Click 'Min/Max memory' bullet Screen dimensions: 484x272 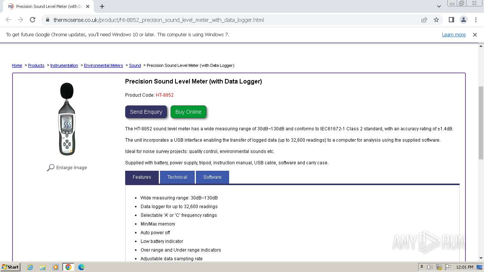point(158,224)
